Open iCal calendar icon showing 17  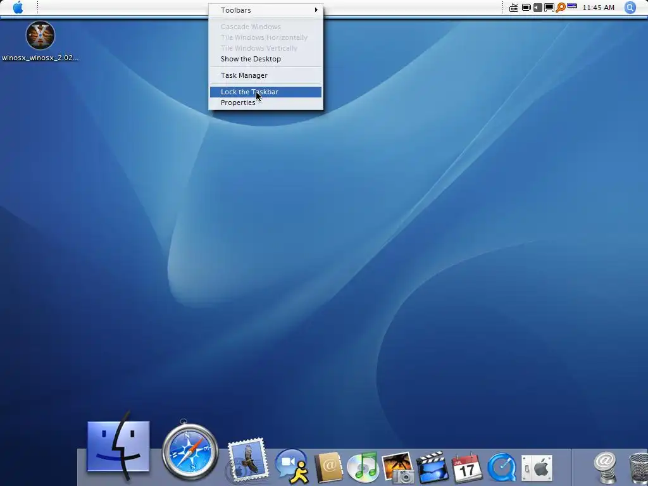467,468
